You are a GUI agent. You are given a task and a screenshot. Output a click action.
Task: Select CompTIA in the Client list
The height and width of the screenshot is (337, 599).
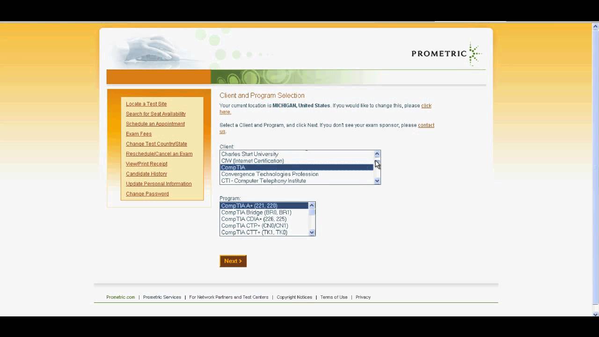click(297, 167)
